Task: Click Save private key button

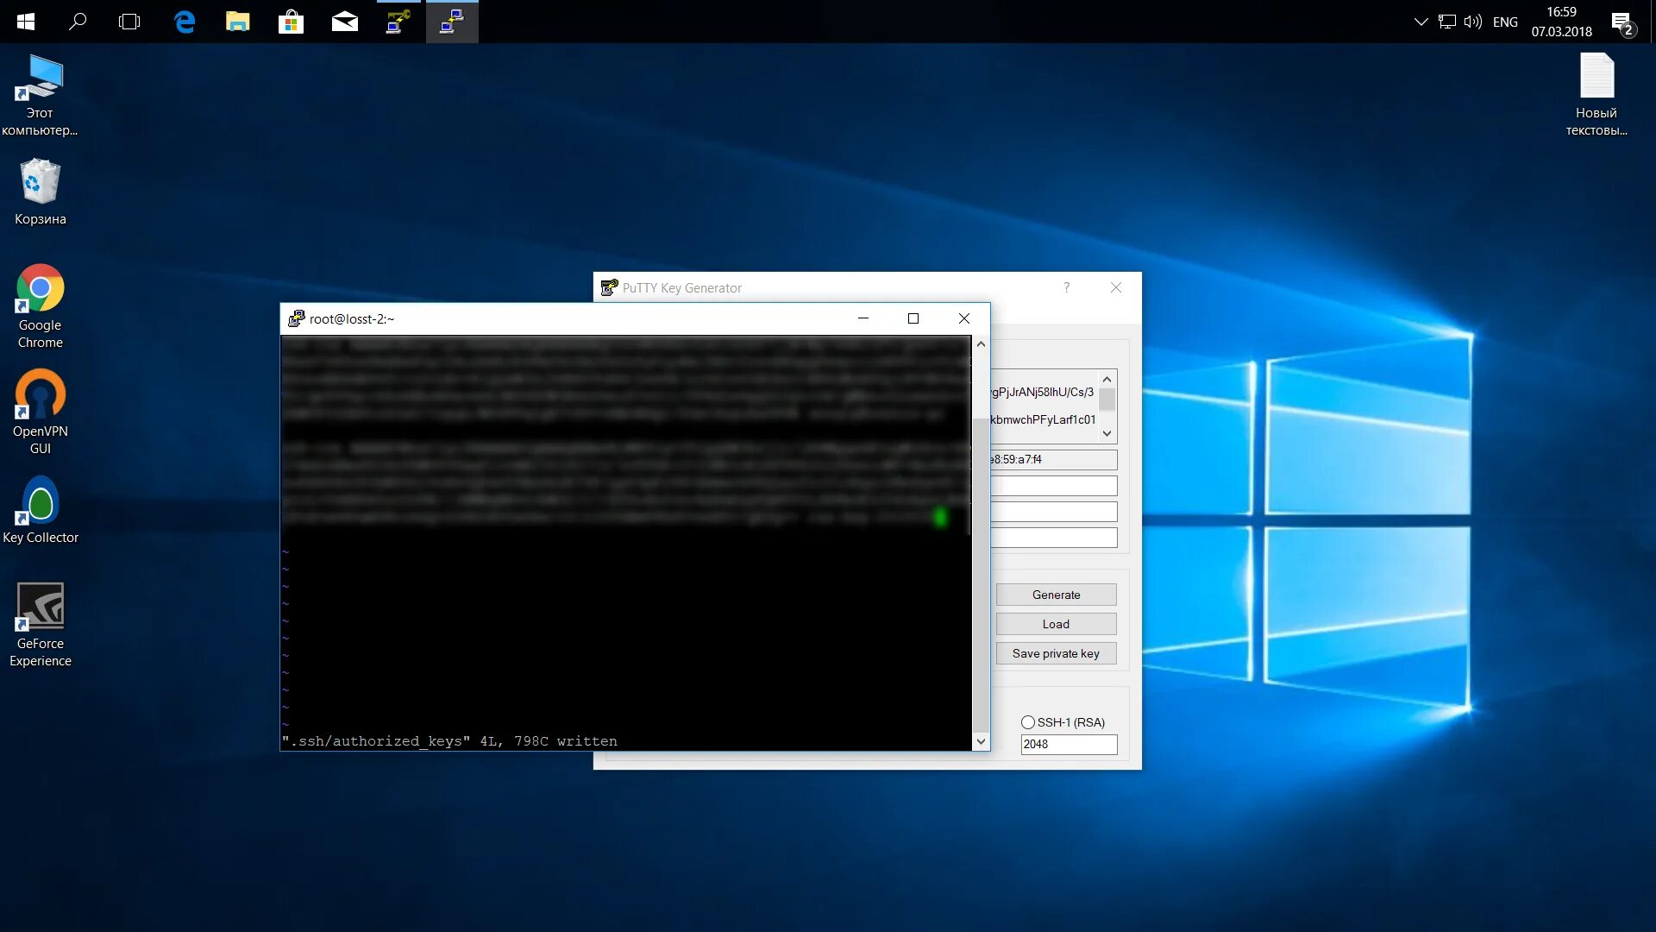Action: (1056, 653)
